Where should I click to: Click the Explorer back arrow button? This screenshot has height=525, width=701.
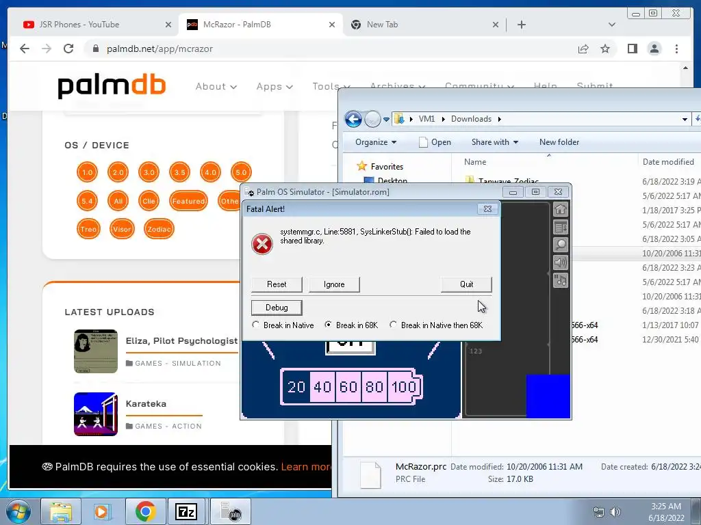(353, 119)
